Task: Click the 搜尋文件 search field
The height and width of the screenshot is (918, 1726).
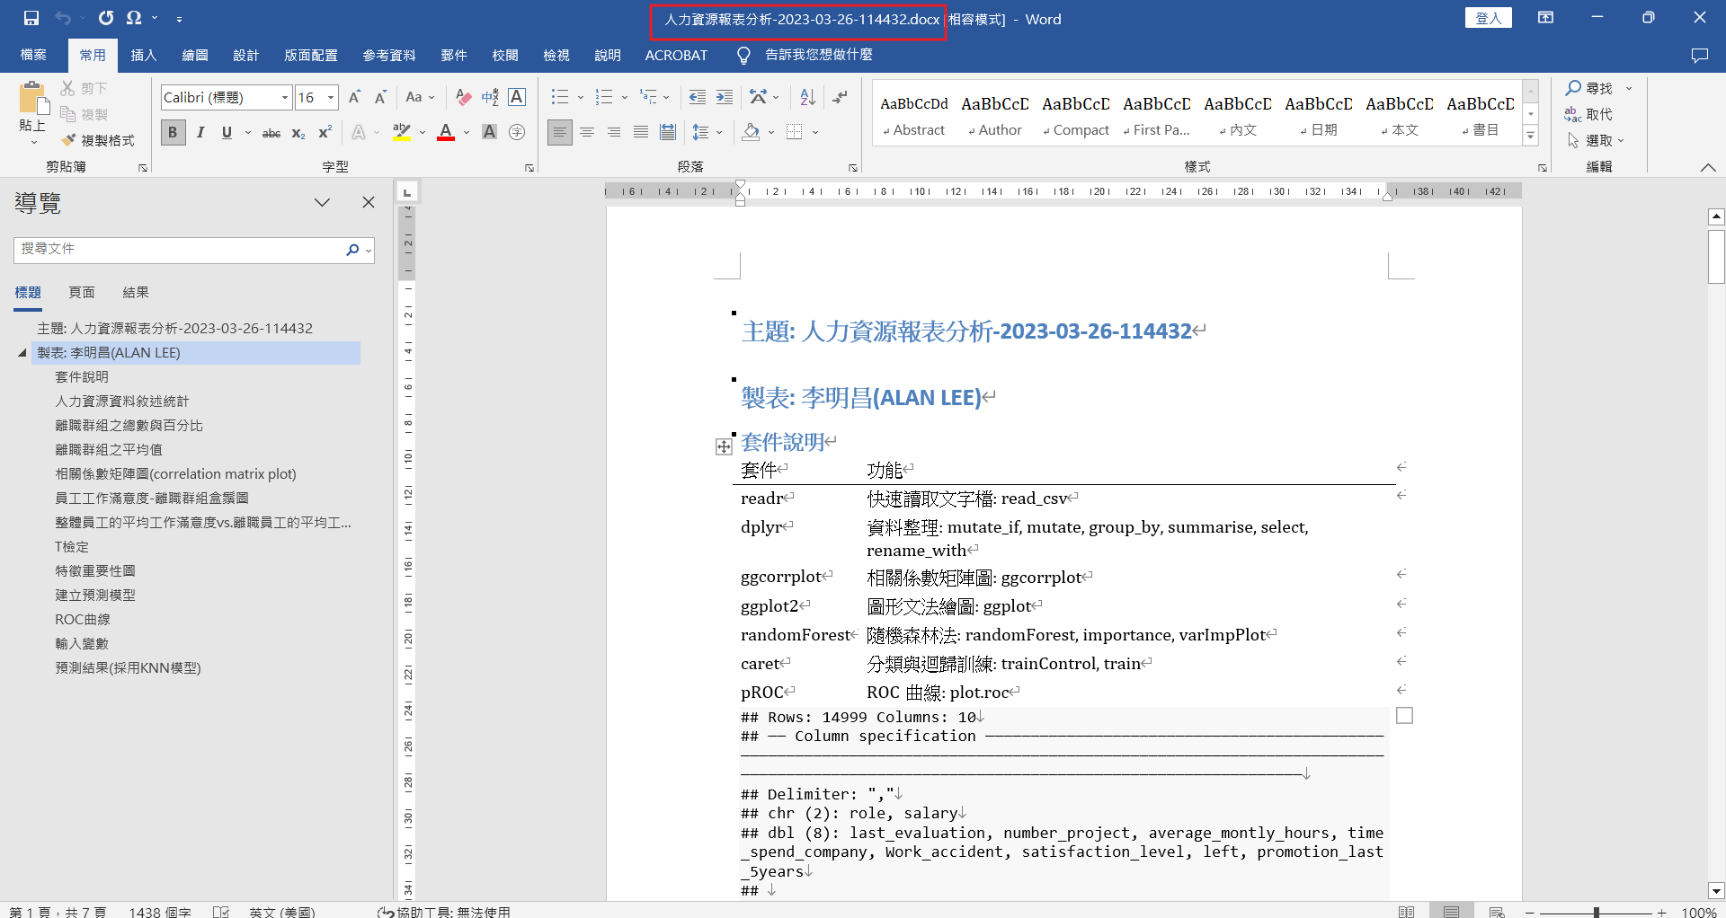Action: click(178, 249)
